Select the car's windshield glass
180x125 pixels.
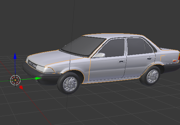[x=83, y=46]
